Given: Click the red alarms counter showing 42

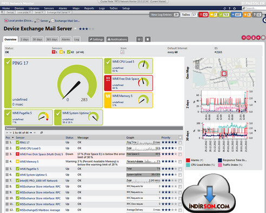Looking at the screenshot, I should pyautogui.click(x=203, y=15).
